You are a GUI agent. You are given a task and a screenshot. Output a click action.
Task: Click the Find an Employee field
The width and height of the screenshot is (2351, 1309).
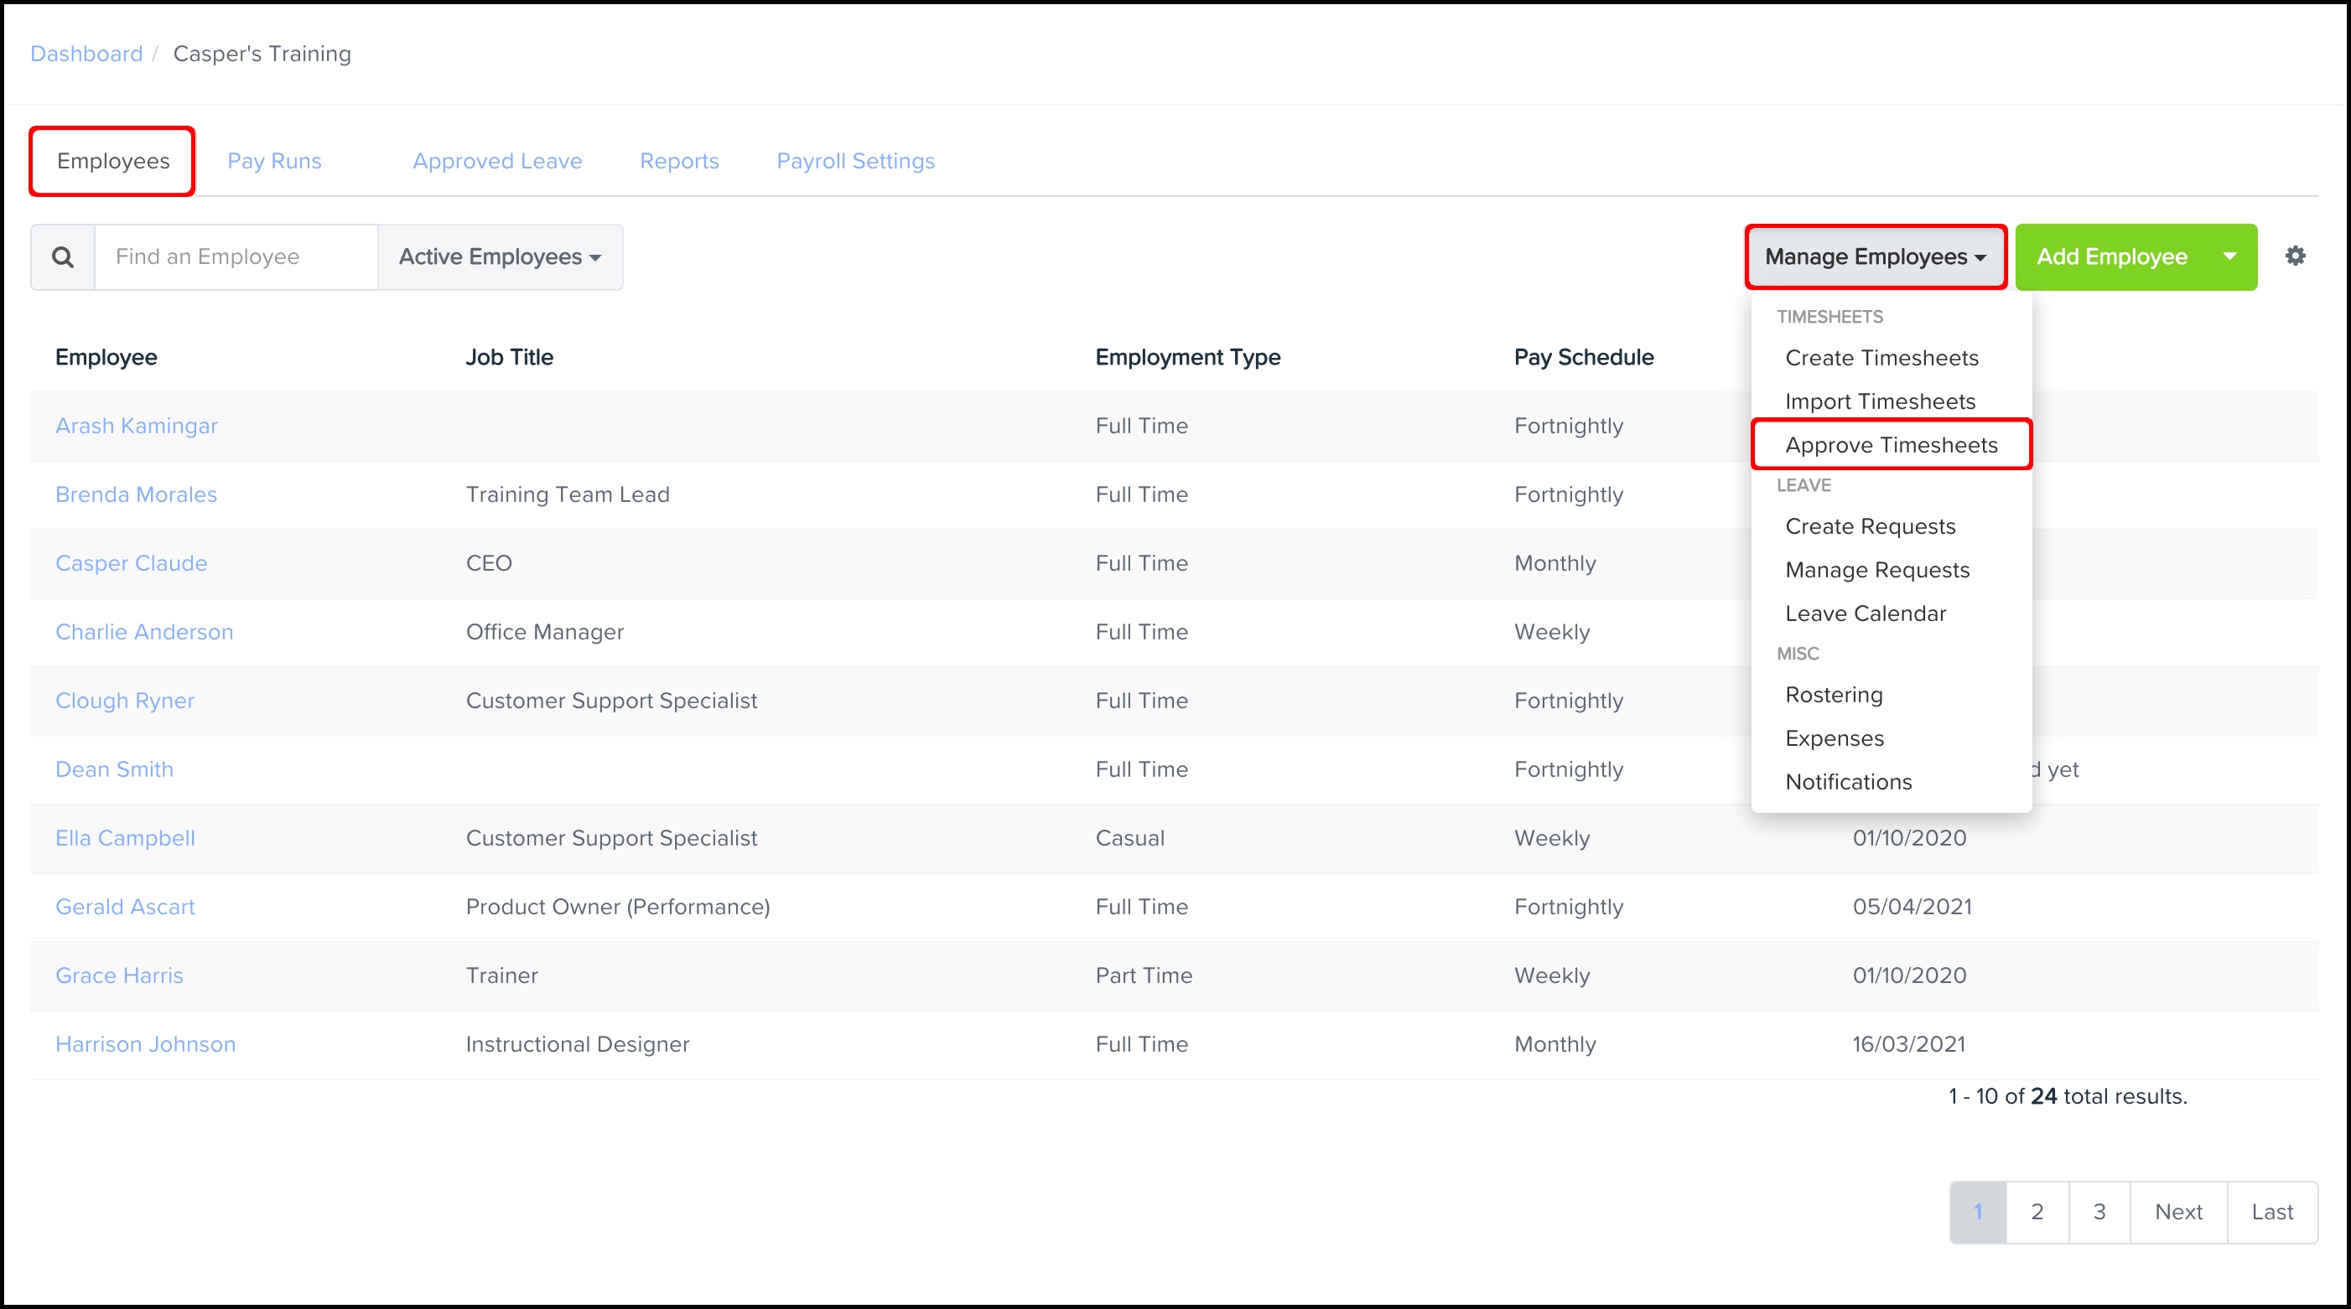click(236, 257)
